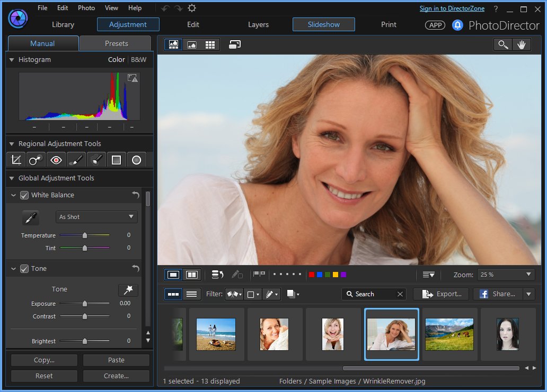Apply the red color label swatch
This screenshot has width=547, height=392.
312,275
